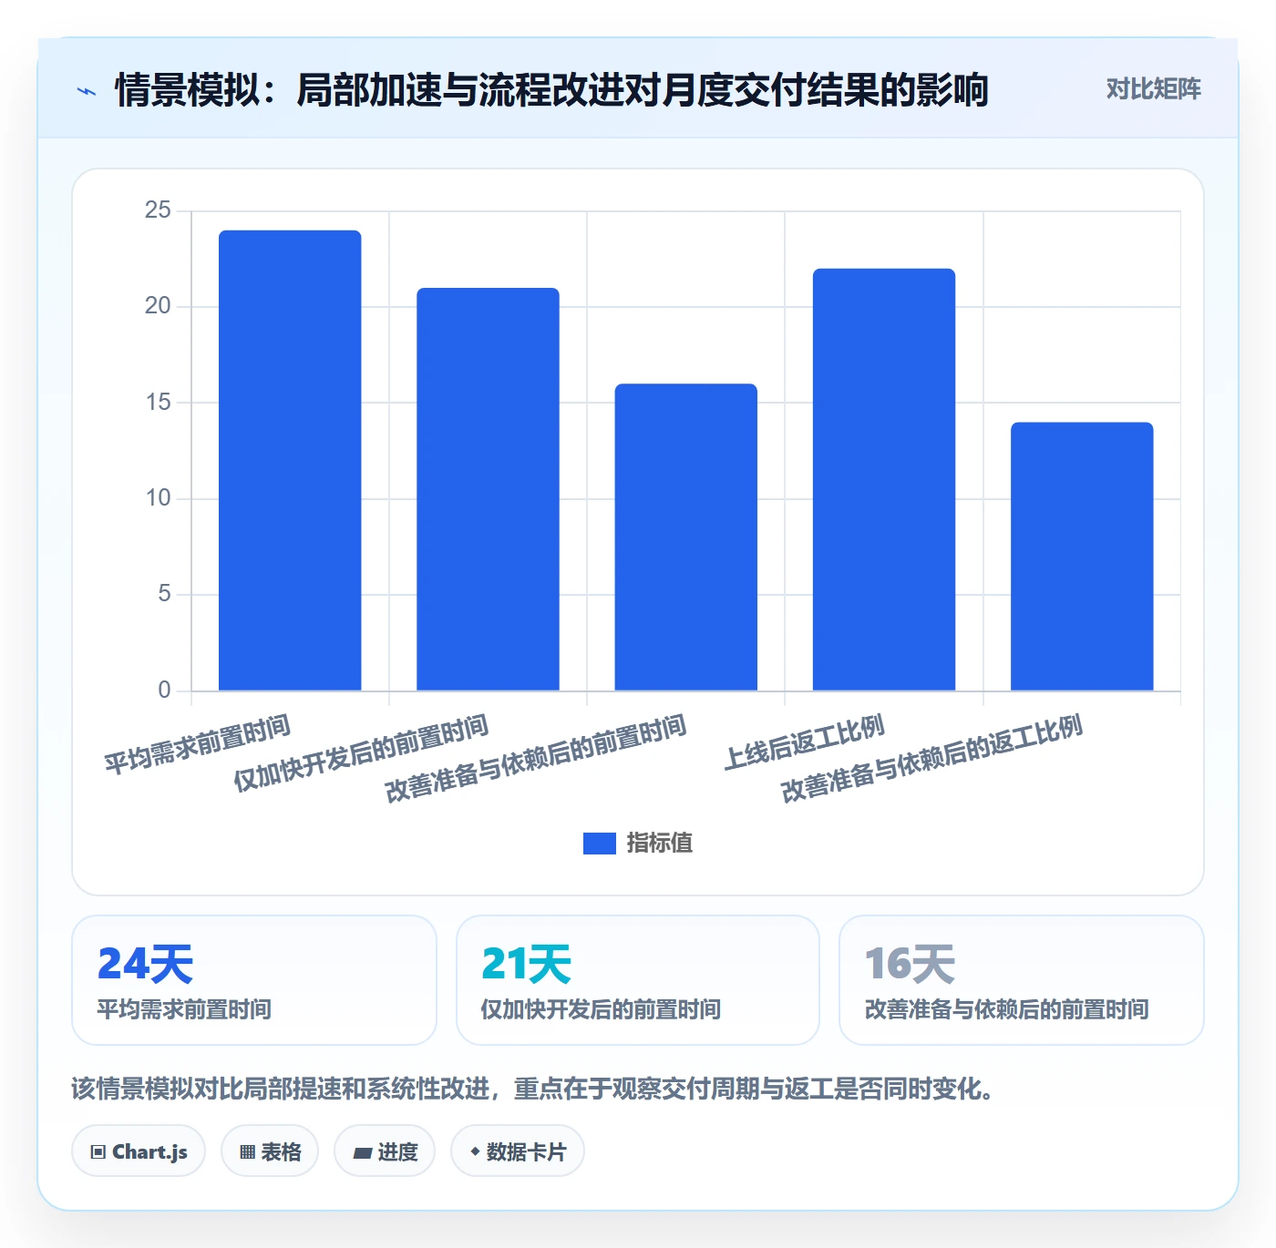
Task: Click the 仅加快开发后的前置时间 caption under 21天
Action: pyautogui.click(x=601, y=1009)
